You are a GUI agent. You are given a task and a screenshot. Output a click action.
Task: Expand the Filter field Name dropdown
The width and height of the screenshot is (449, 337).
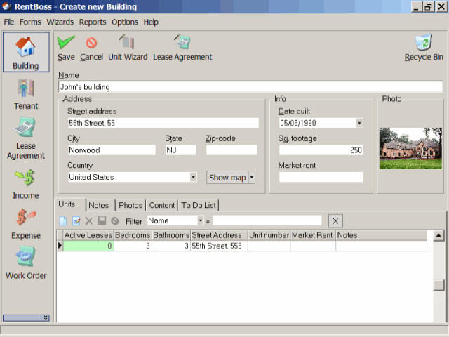(201, 220)
